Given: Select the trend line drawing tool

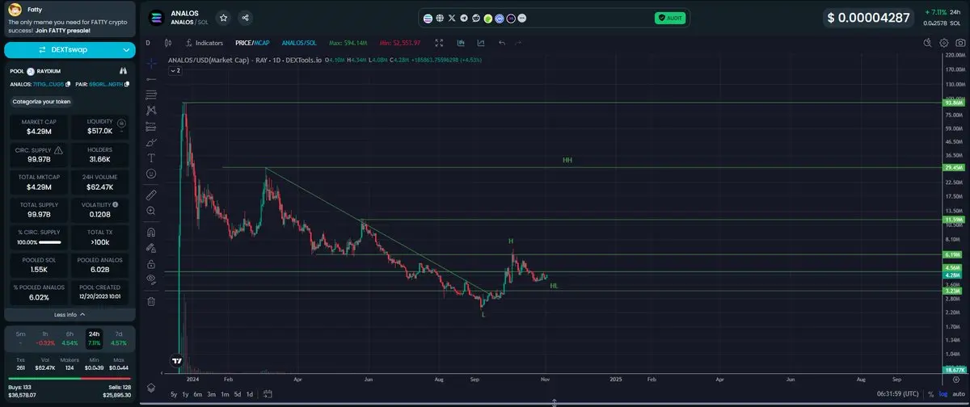Looking at the screenshot, I should pyautogui.click(x=151, y=79).
